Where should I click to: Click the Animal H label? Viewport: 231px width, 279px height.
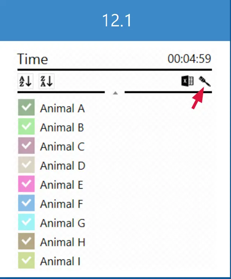pyautogui.click(x=63, y=242)
